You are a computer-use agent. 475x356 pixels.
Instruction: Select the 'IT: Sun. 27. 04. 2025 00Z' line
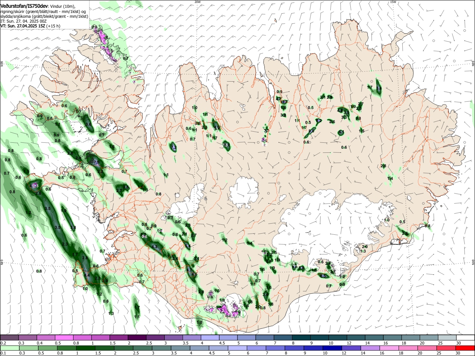(23, 21)
